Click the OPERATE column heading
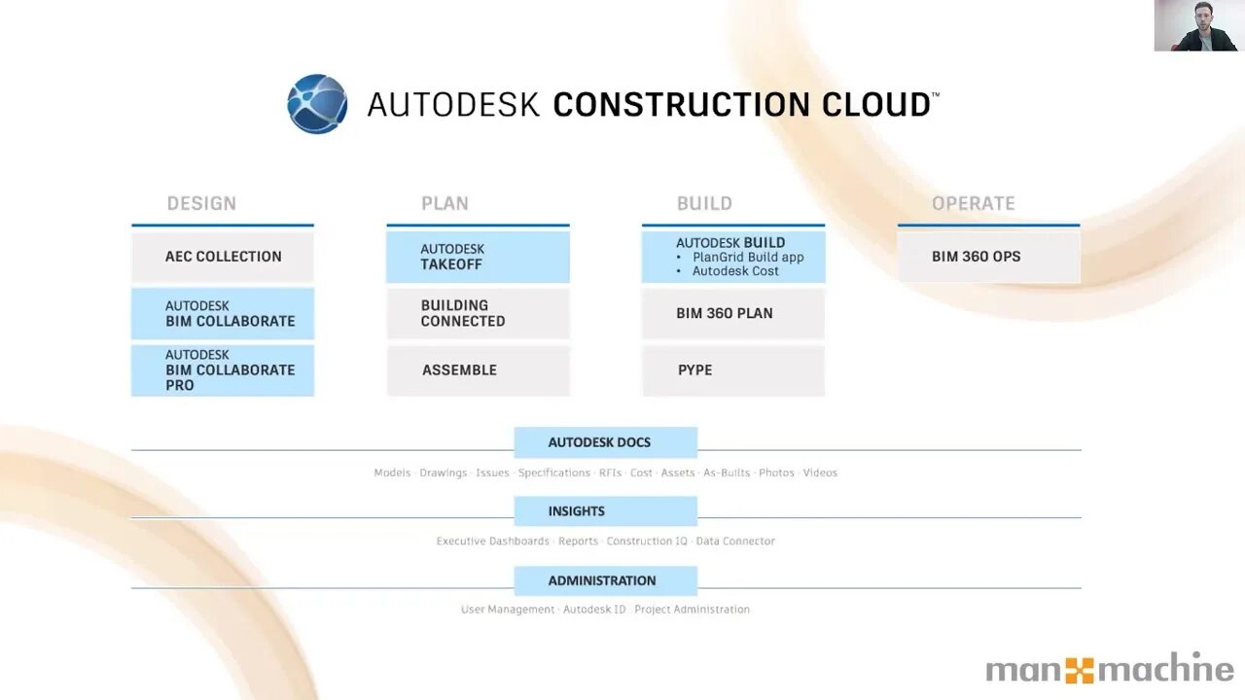The image size is (1245, 700). [973, 203]
